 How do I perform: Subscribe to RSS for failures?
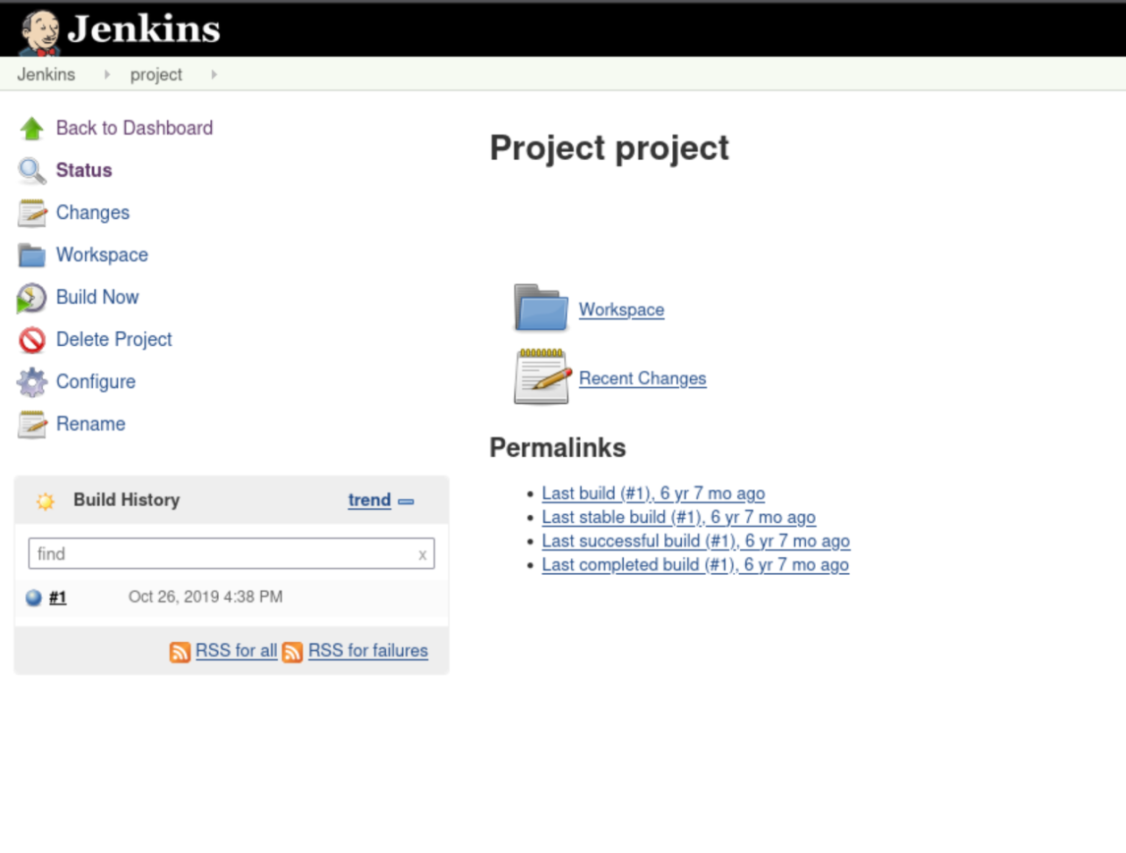pyautogui.click(x=368, y=651)
